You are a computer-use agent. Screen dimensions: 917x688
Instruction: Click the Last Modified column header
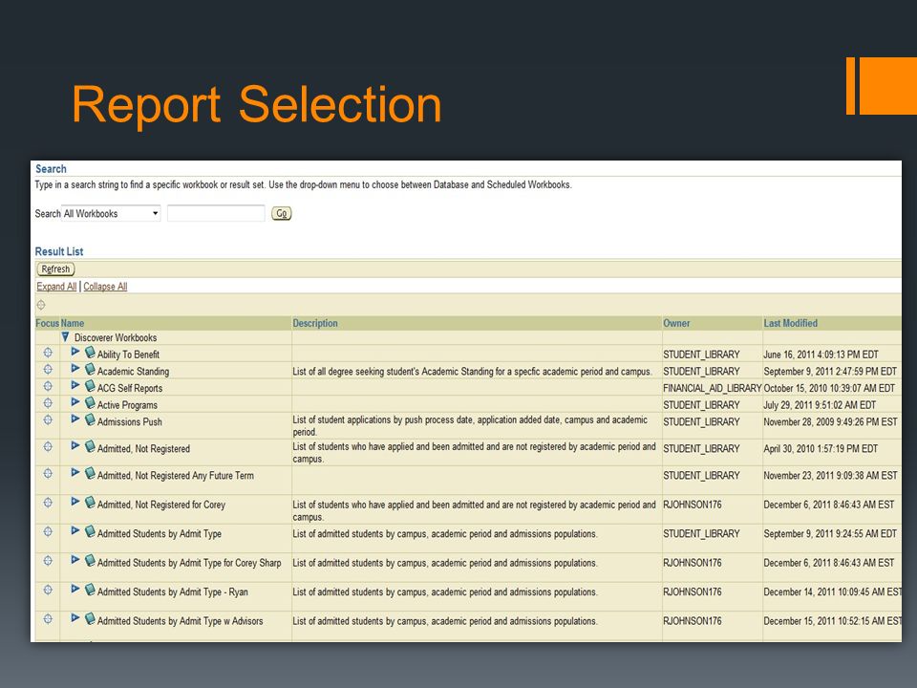click(790, 323)
